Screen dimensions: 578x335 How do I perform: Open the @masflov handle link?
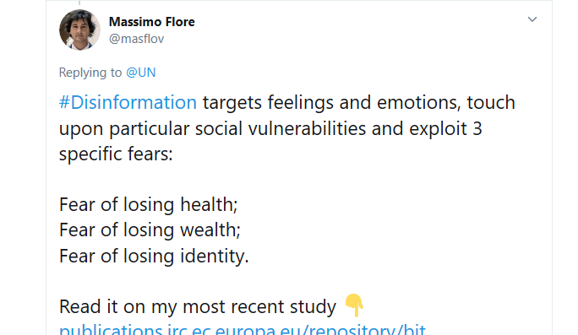point(136,39)
